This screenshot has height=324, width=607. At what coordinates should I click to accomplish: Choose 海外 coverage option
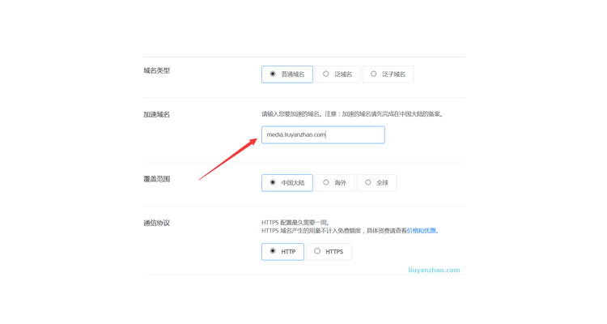pos(334,183)
